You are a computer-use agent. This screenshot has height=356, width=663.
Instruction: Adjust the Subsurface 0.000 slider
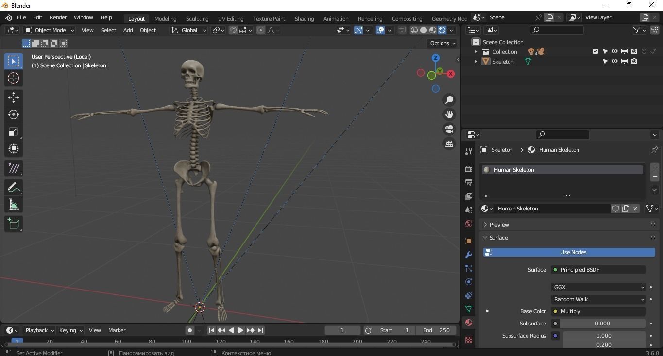[602, 324]
